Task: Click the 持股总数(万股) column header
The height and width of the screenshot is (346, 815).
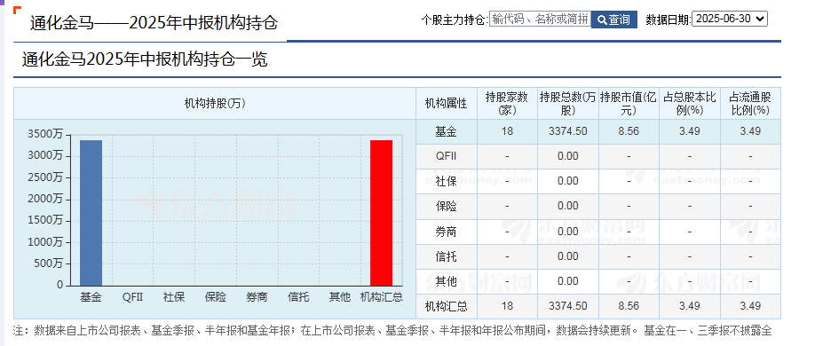Action: coord(567,104)
